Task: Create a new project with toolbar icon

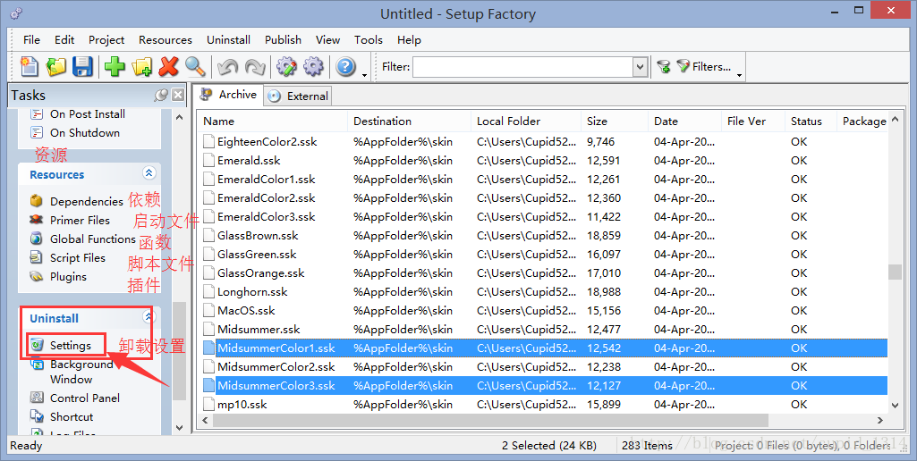Action: click(x=30, y=67)
